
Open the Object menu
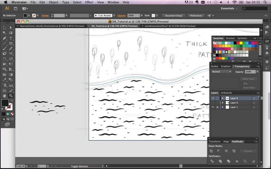54,2
